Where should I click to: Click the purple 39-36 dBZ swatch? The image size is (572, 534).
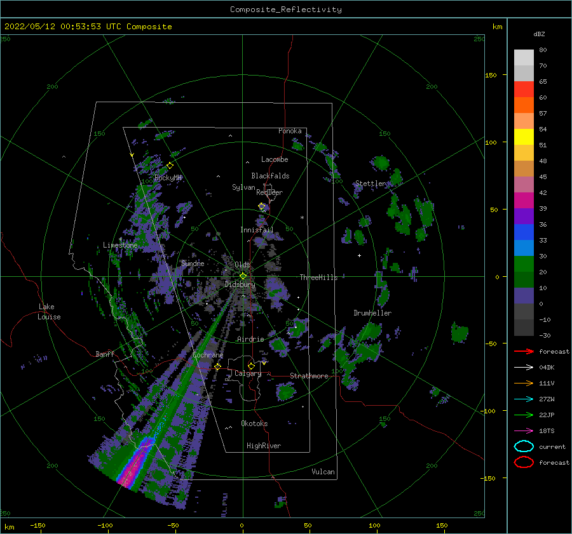point(524,216)
